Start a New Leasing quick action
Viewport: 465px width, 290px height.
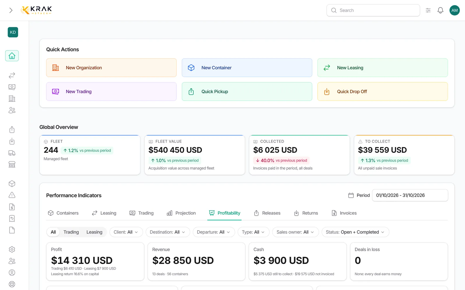(x=382, y=68)
